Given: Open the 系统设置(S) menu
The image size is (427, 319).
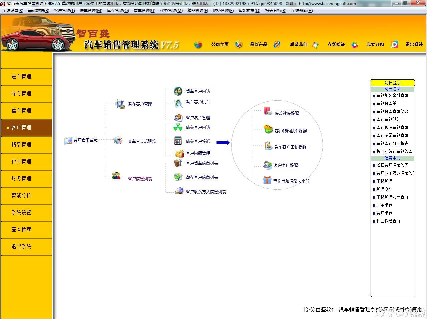Looking at the screenshot, I should [13, 10].
